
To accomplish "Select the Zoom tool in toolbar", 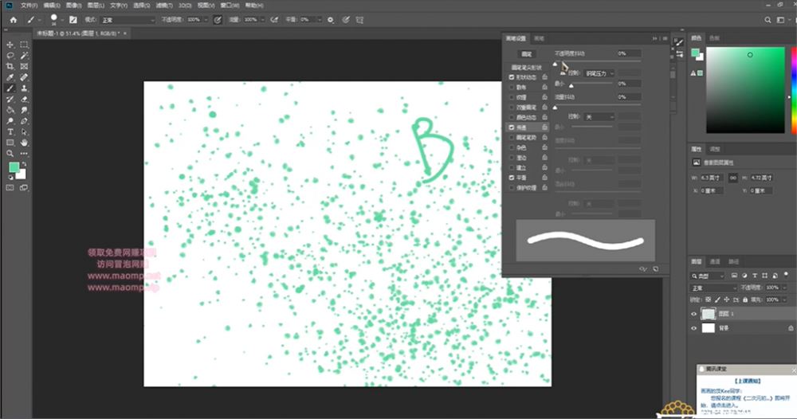I will pyautogui.click(x=10, y=154).
